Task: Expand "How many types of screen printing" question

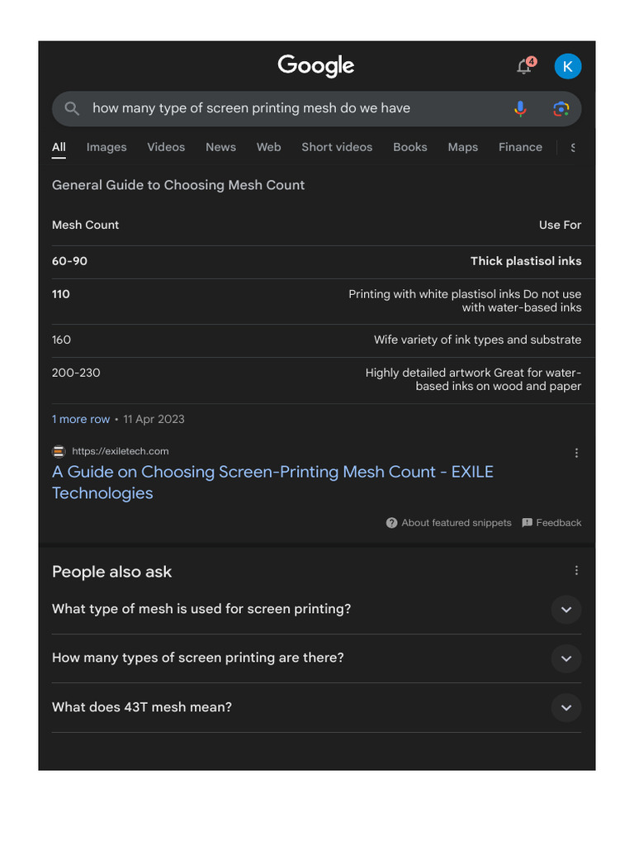Action: pos(565,658)
